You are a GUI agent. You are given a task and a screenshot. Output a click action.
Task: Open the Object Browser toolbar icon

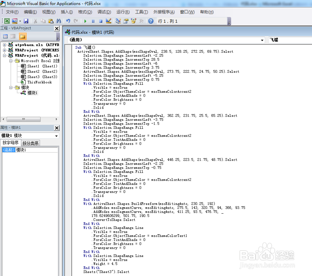(134, 21)
